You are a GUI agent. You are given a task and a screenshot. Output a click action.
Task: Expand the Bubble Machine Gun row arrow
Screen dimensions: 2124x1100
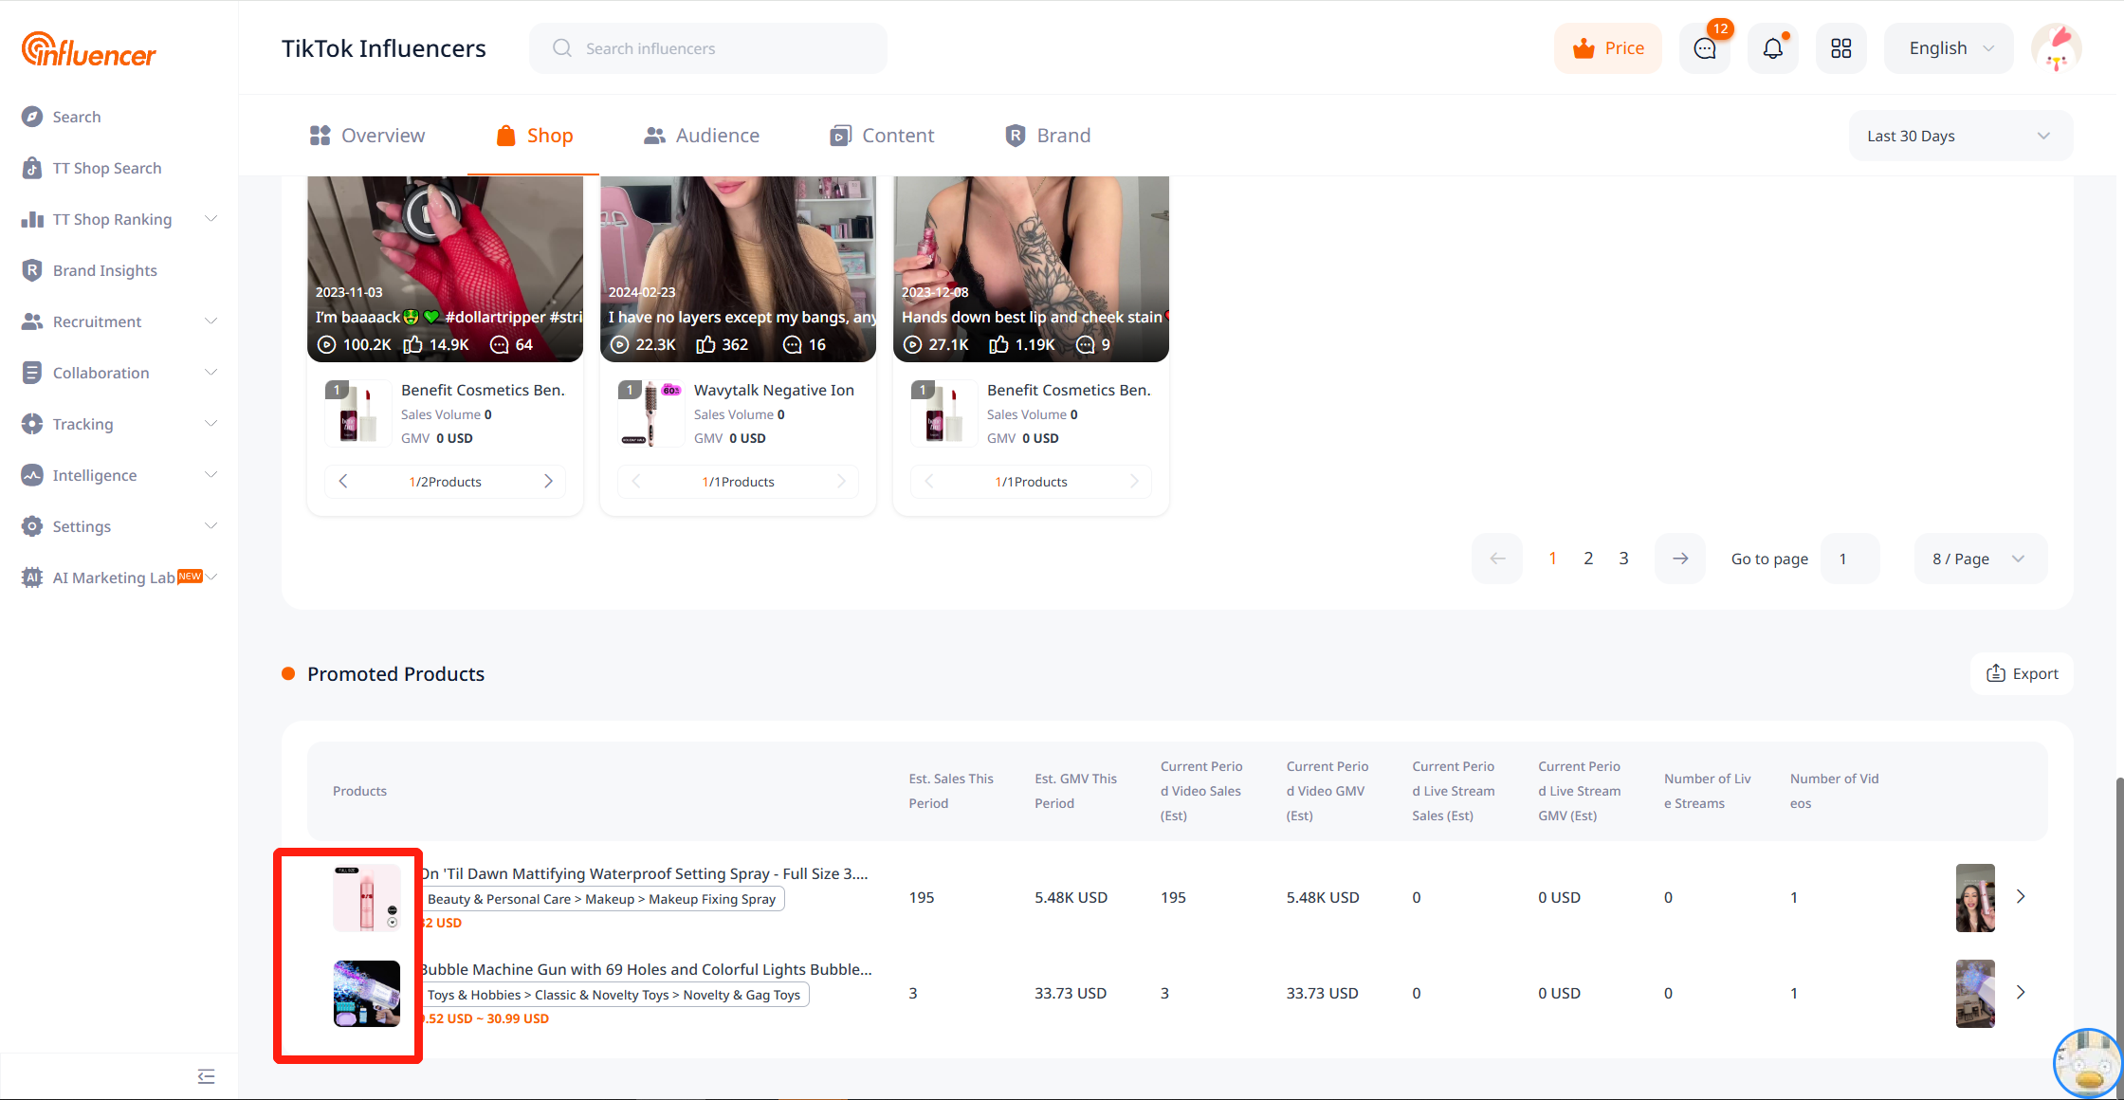pyautogui.click(x=2021, y=993)
